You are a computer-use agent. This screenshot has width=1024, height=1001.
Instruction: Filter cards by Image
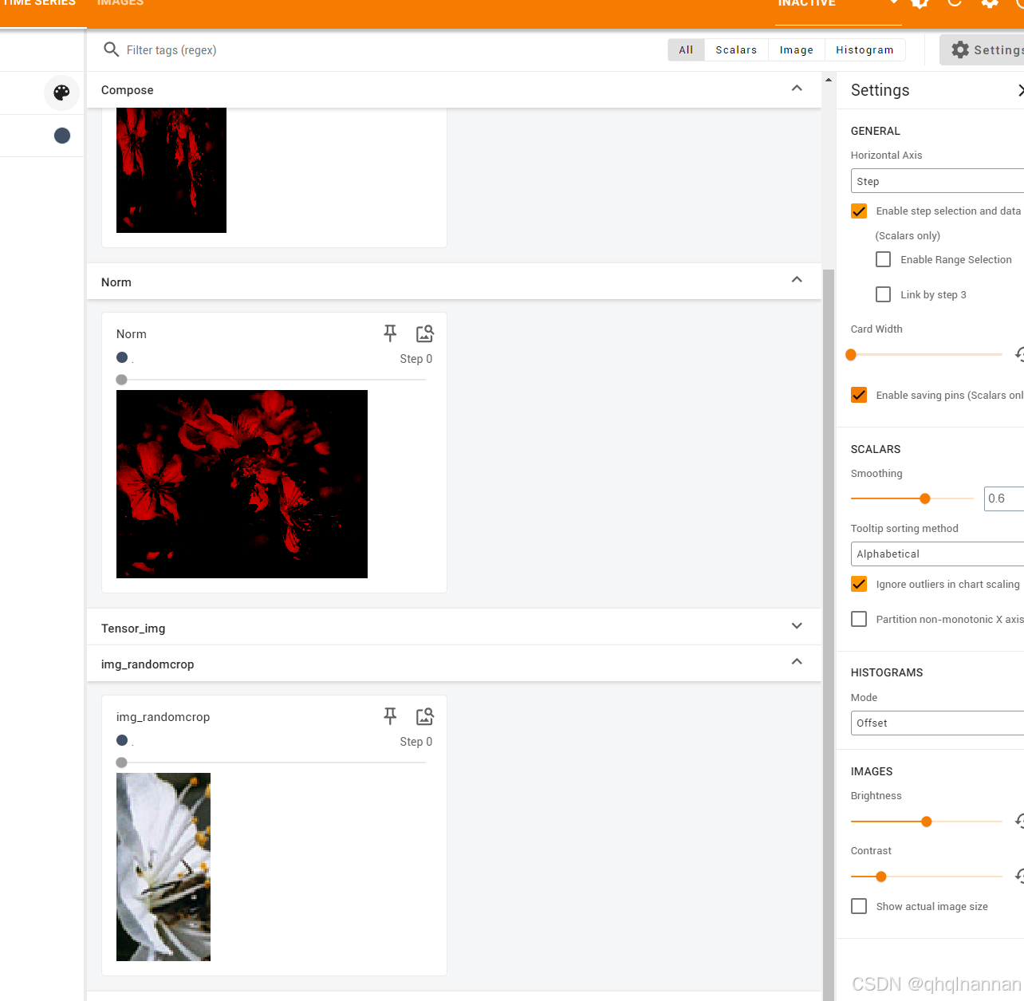(x=797, y=49)
